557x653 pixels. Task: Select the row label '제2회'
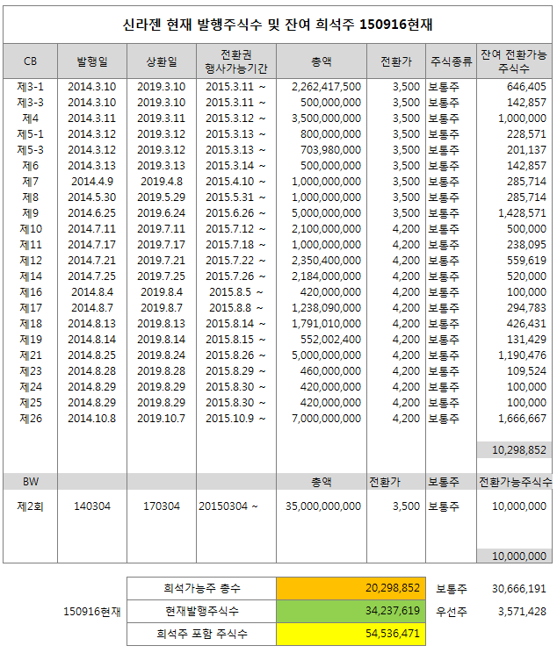31,506
